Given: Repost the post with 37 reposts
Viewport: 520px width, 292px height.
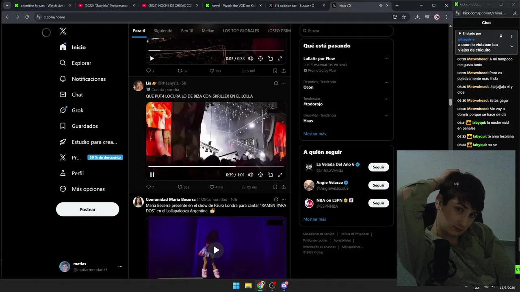Looking at the screenshot, I should point(182,71).
